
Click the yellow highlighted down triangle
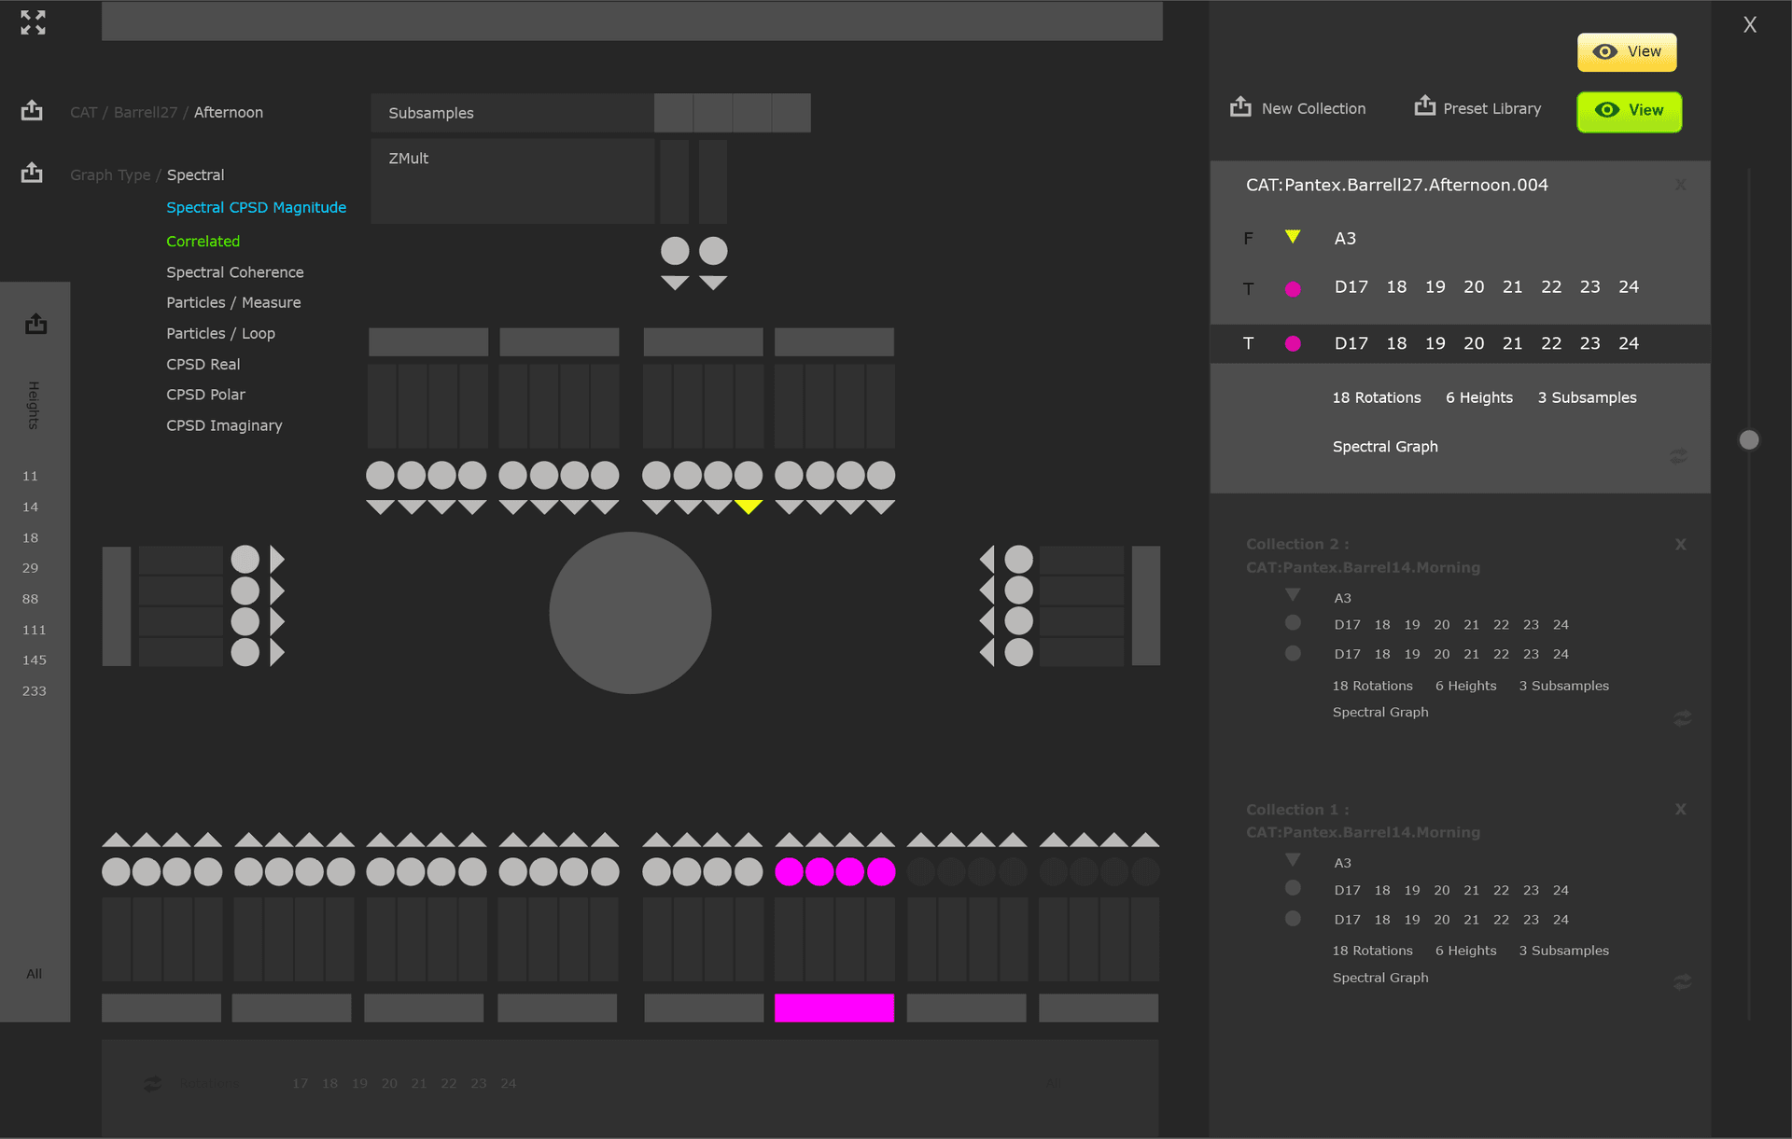click(x=749, y=507)
